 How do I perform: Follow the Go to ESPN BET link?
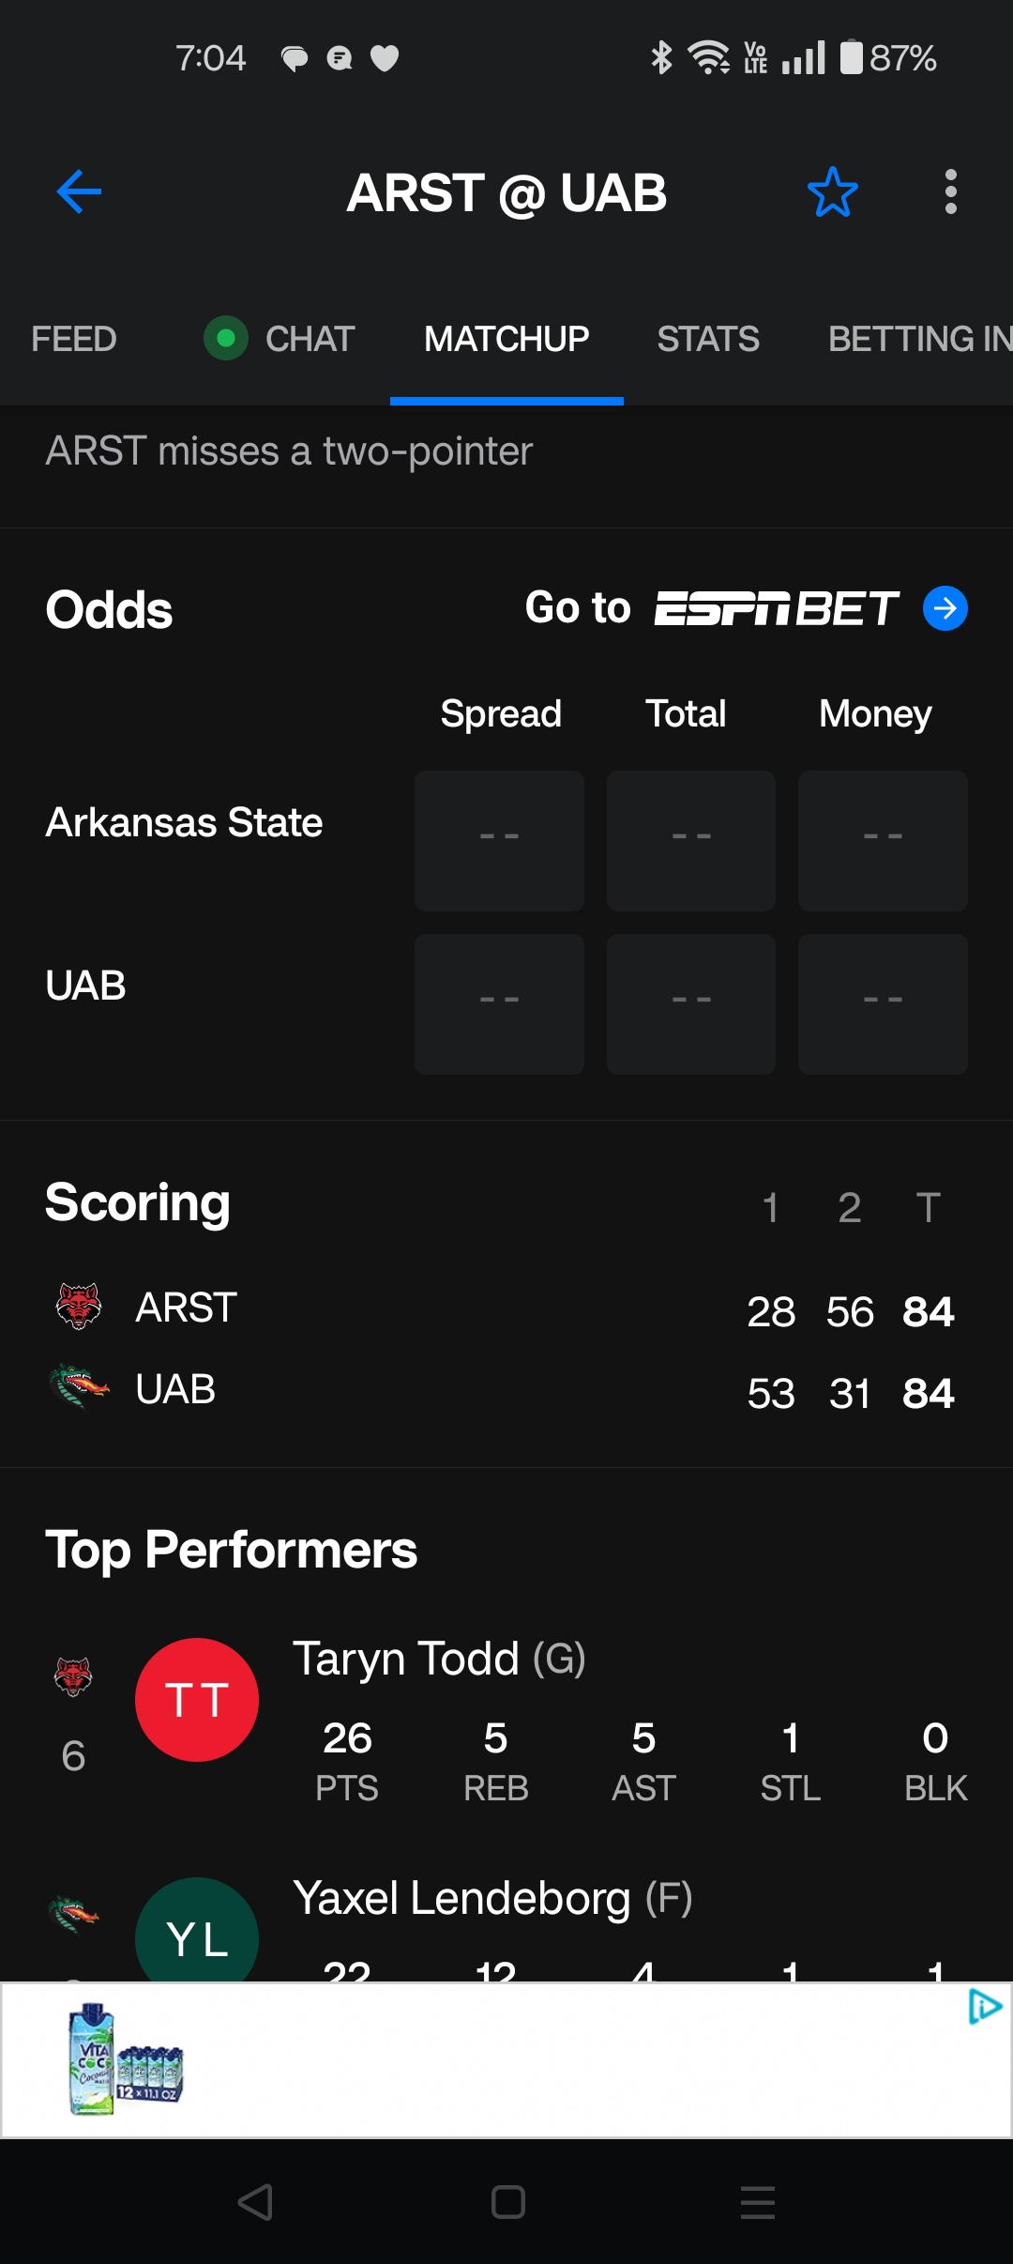[x=713, y=609]
